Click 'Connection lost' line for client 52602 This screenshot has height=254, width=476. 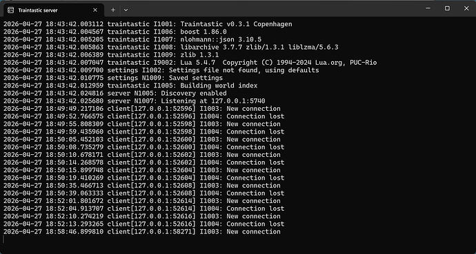(144, 162)
